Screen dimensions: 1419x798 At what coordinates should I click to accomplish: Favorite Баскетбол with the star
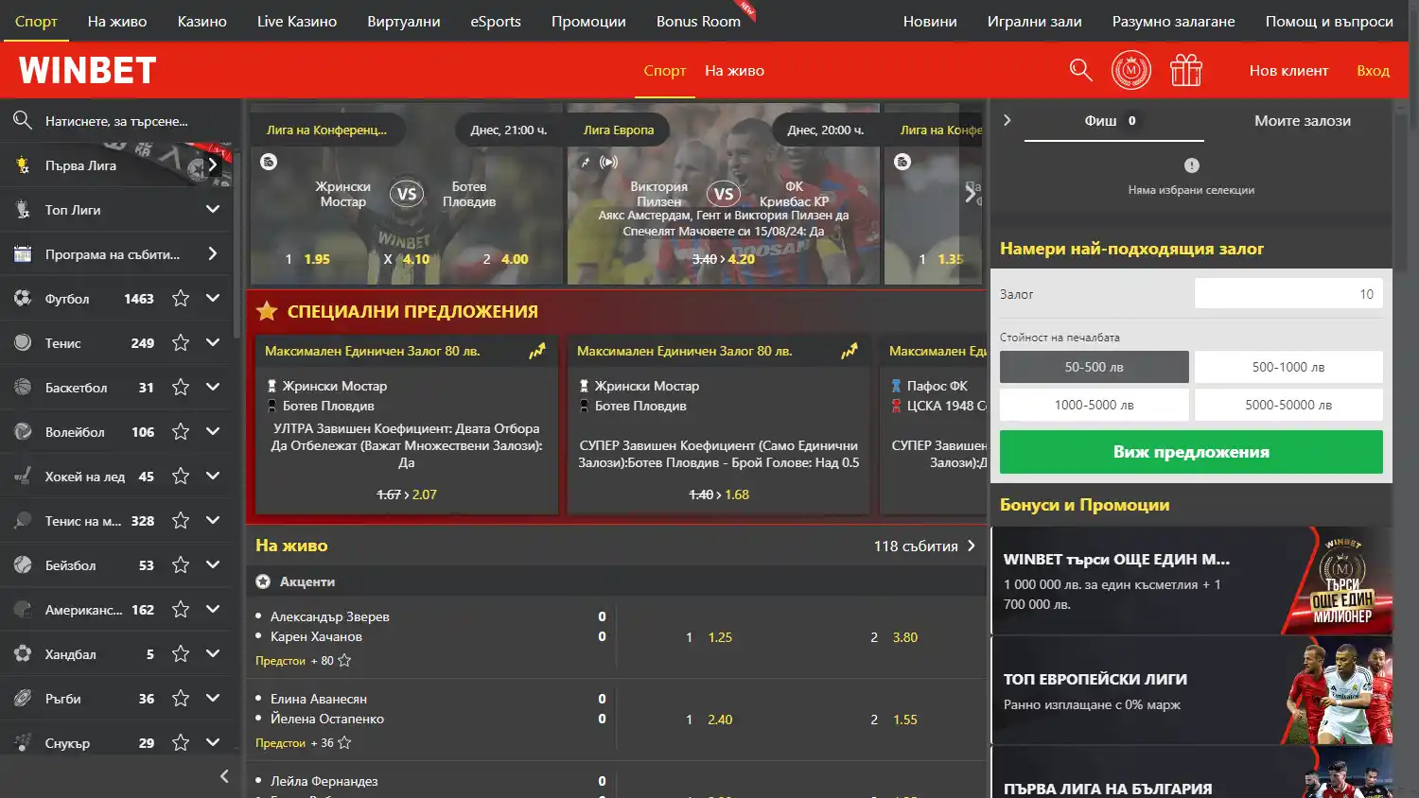[x=181, y=388]
